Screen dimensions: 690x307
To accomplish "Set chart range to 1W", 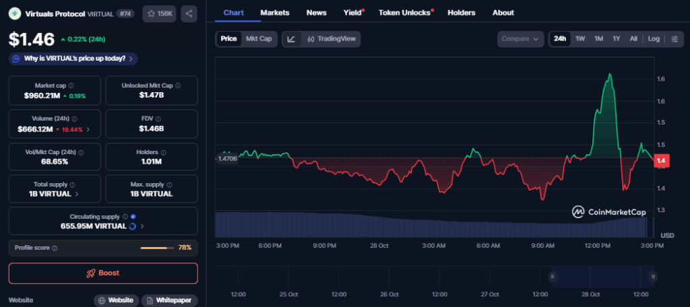I will [580, 38].
